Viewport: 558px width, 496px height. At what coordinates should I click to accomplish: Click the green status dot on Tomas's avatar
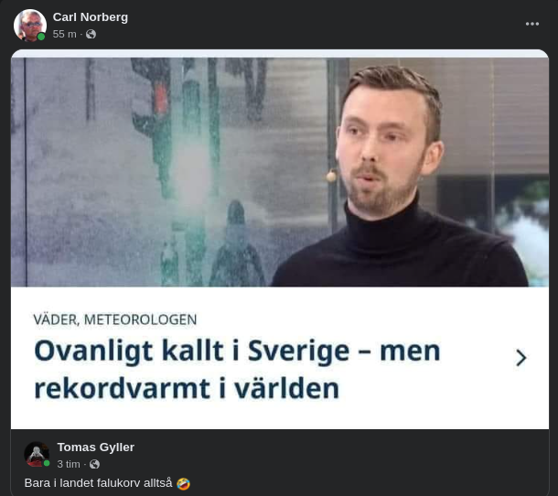[47, 463]
